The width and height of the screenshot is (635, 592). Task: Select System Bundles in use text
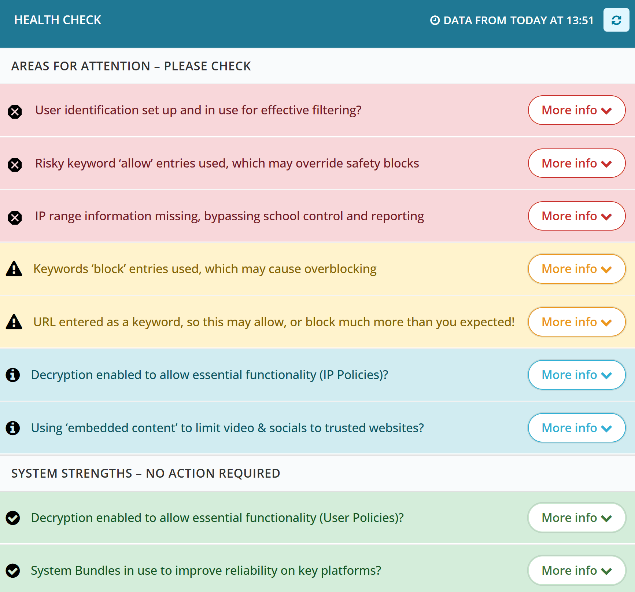click(x=206, y=571)
